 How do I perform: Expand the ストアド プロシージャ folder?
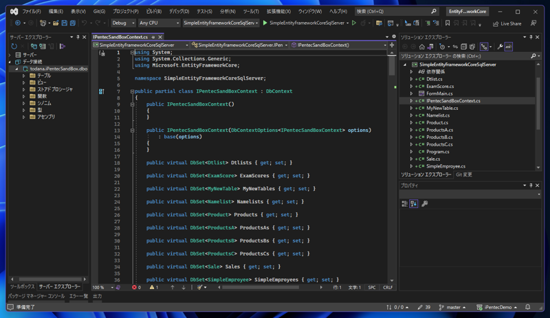point(24,89)
